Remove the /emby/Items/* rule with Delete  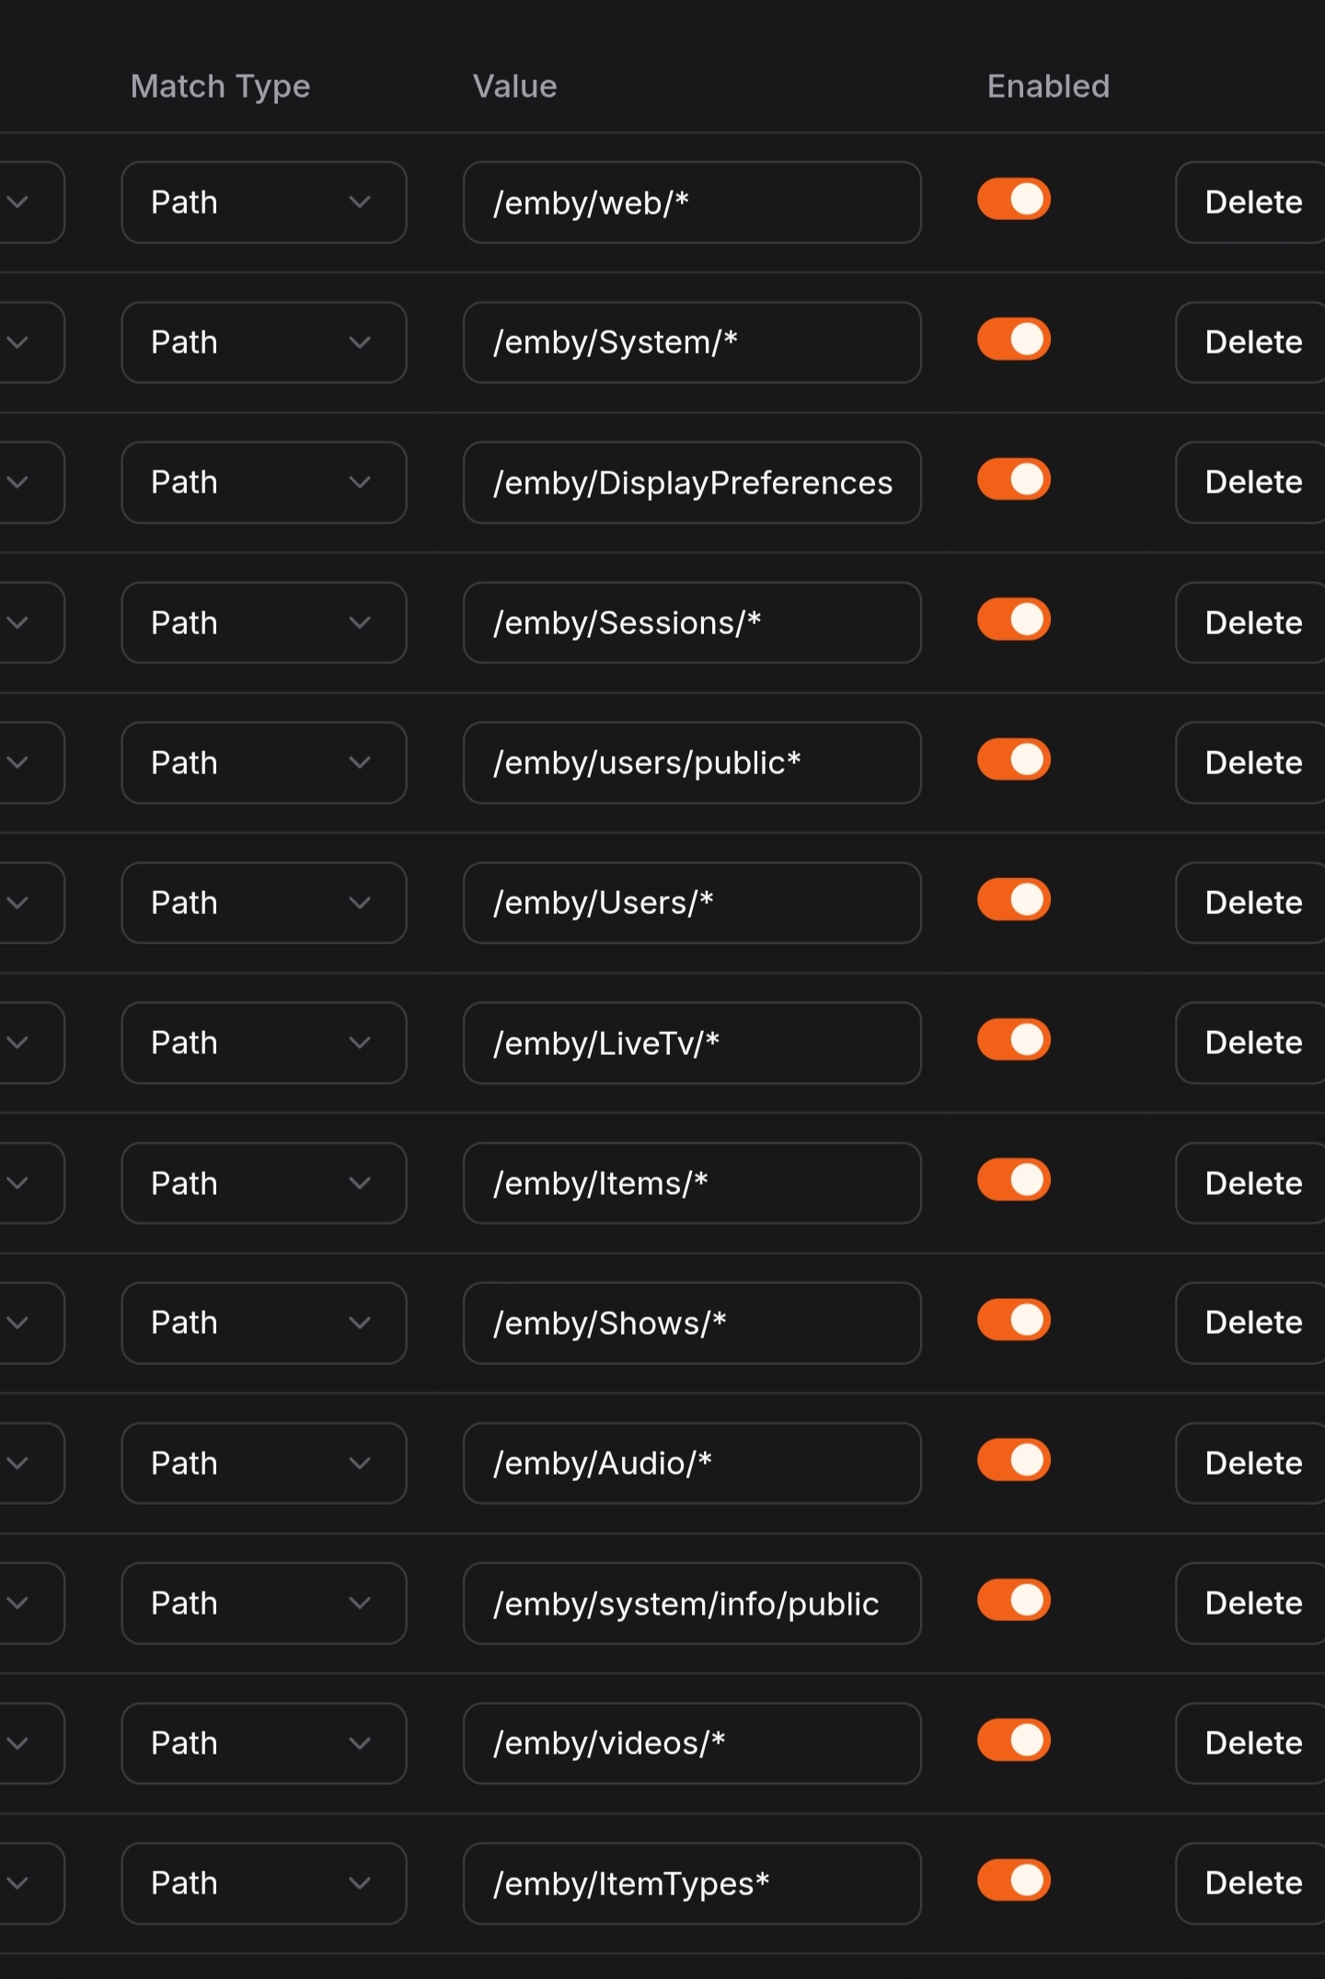pyautogui.click(x=1251, y=1183)
